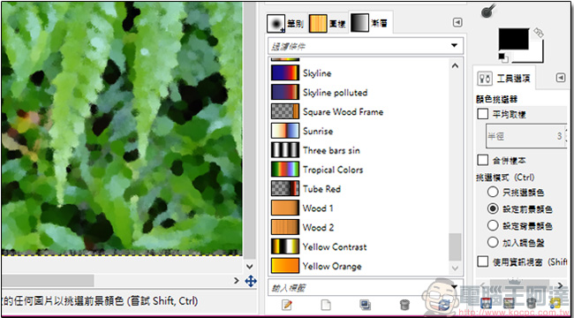This screenshot has height=318, width=574.
Task: Click the Delete gradient trash can icon
Action: pyautogui.click(x=404, y=305)
